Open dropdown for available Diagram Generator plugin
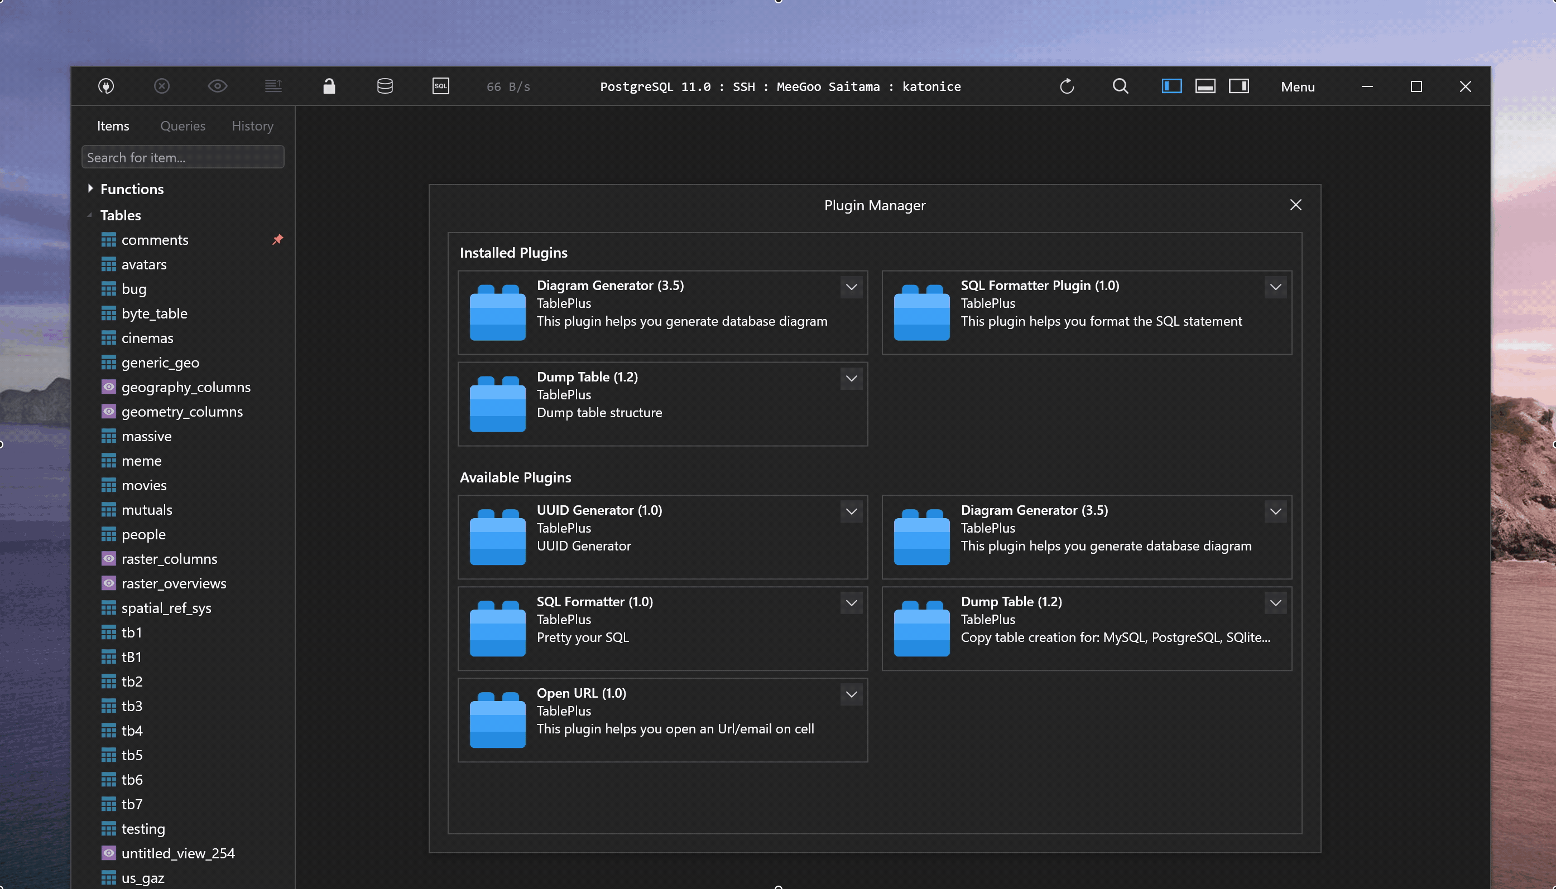Viewport: 1556px width, 889px height. 1275,511
